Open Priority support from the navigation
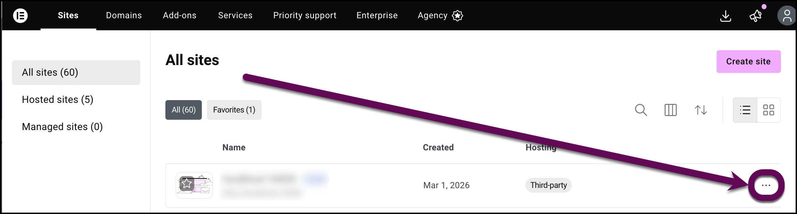Image resolution: width=797 pixels, height=214 pixels. point(304,15)
